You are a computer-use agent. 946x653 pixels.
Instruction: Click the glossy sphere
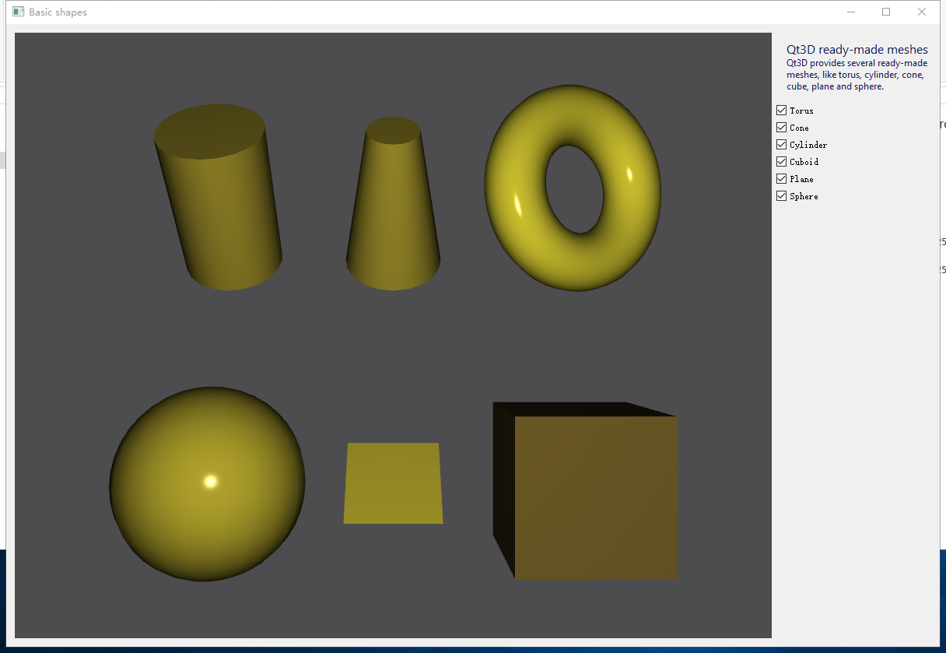coord(208,484)
